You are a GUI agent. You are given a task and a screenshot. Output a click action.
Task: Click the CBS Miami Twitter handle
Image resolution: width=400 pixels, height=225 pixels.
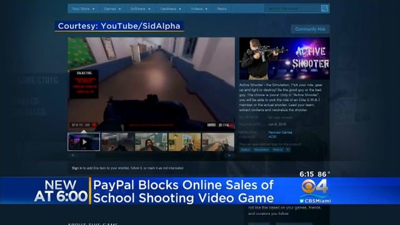315,201
